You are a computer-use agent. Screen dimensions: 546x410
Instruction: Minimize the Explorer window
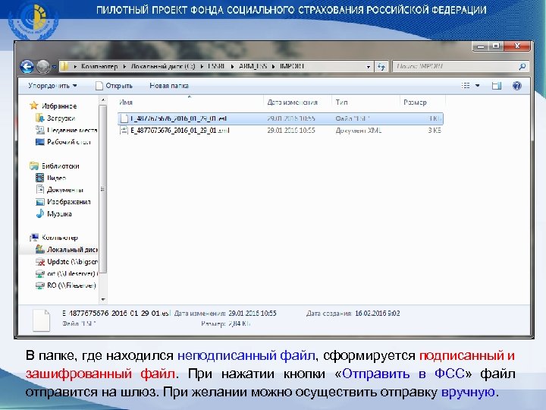click(x=481, y=46)
